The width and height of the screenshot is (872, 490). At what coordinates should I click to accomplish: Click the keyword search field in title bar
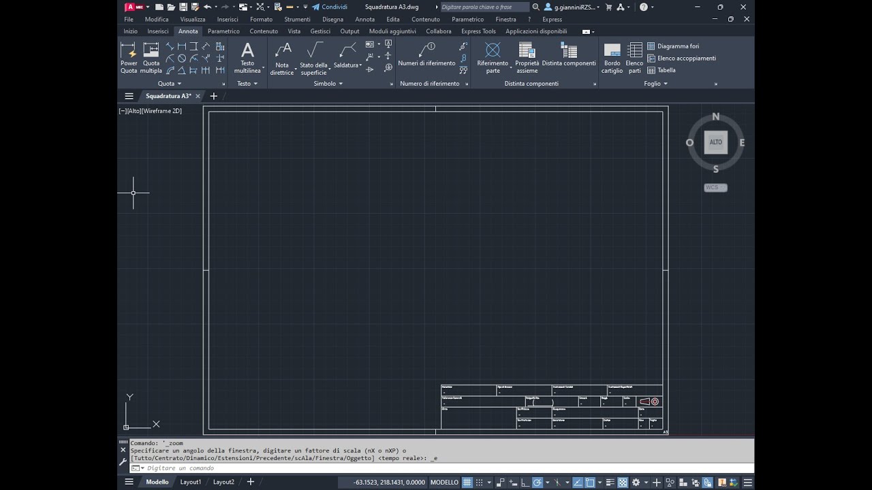click(x=485, y=7)
